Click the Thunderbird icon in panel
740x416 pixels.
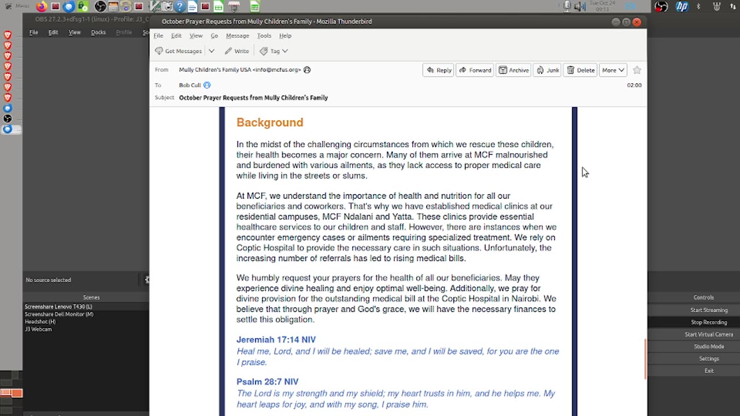coord(69,6)
